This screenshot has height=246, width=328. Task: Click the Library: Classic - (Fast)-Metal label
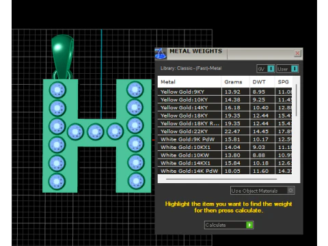(x=191, y=68)
